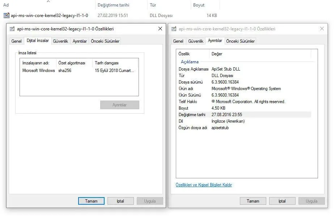
Task: Switch to the Genel tab on the left dialog
Action: (x=16, y=41)
